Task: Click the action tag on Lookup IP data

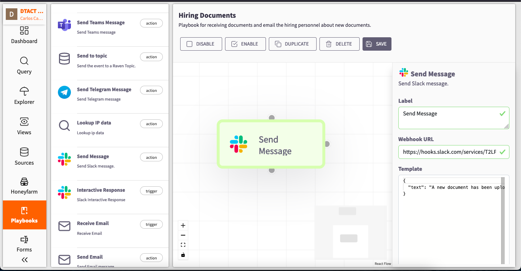Action: [151, 124]
